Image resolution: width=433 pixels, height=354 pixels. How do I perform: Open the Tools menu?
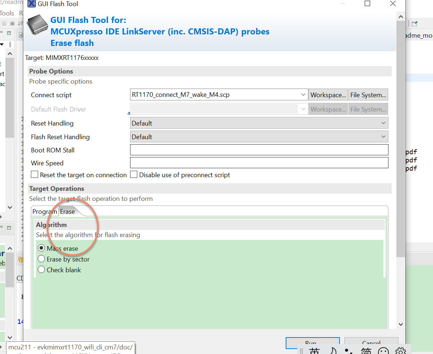[7, 13]
